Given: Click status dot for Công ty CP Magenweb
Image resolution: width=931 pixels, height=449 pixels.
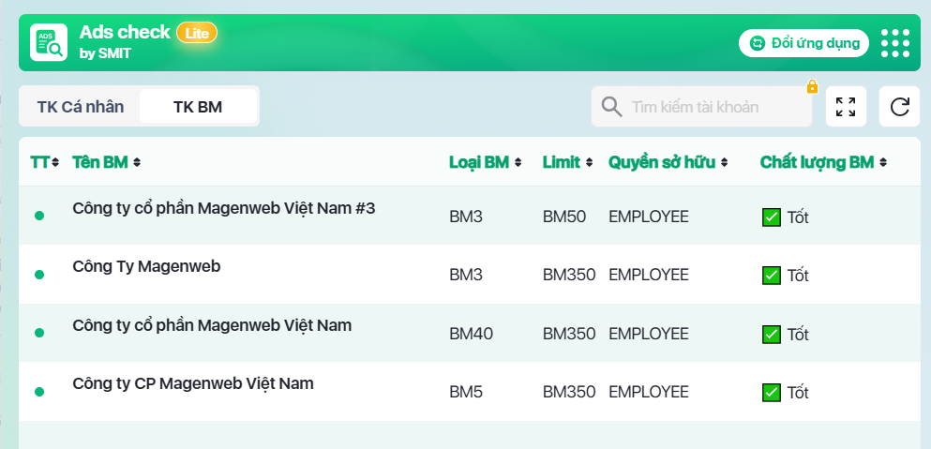Looking at the screenshot, I should (39, 392).
